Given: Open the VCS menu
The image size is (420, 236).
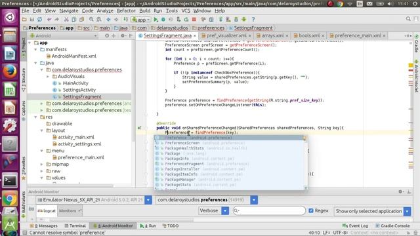Looking at the screenshot, I should [x=186, y=10].
